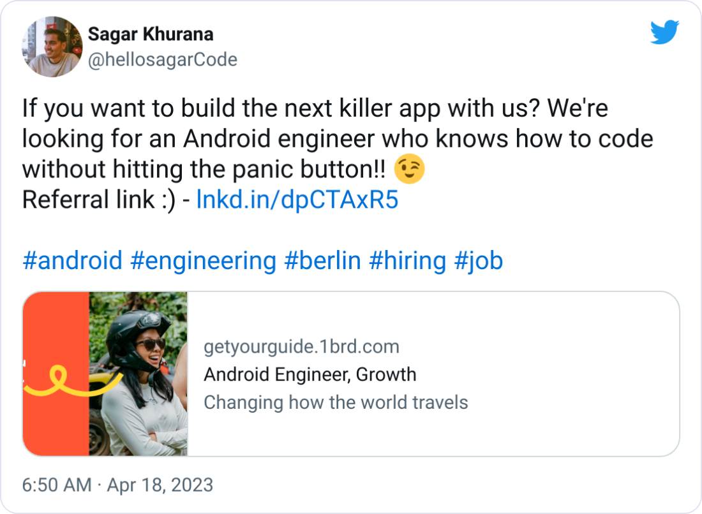Select the @hellosagarCode handle
The width and height of the screenshot is (702, 514).
tap(163, 59)
